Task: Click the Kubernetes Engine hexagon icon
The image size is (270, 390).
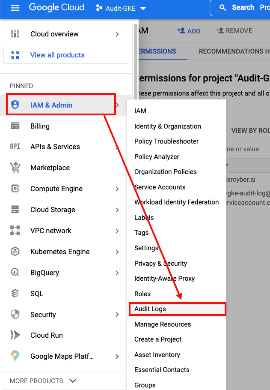Action: pos(15,252)
